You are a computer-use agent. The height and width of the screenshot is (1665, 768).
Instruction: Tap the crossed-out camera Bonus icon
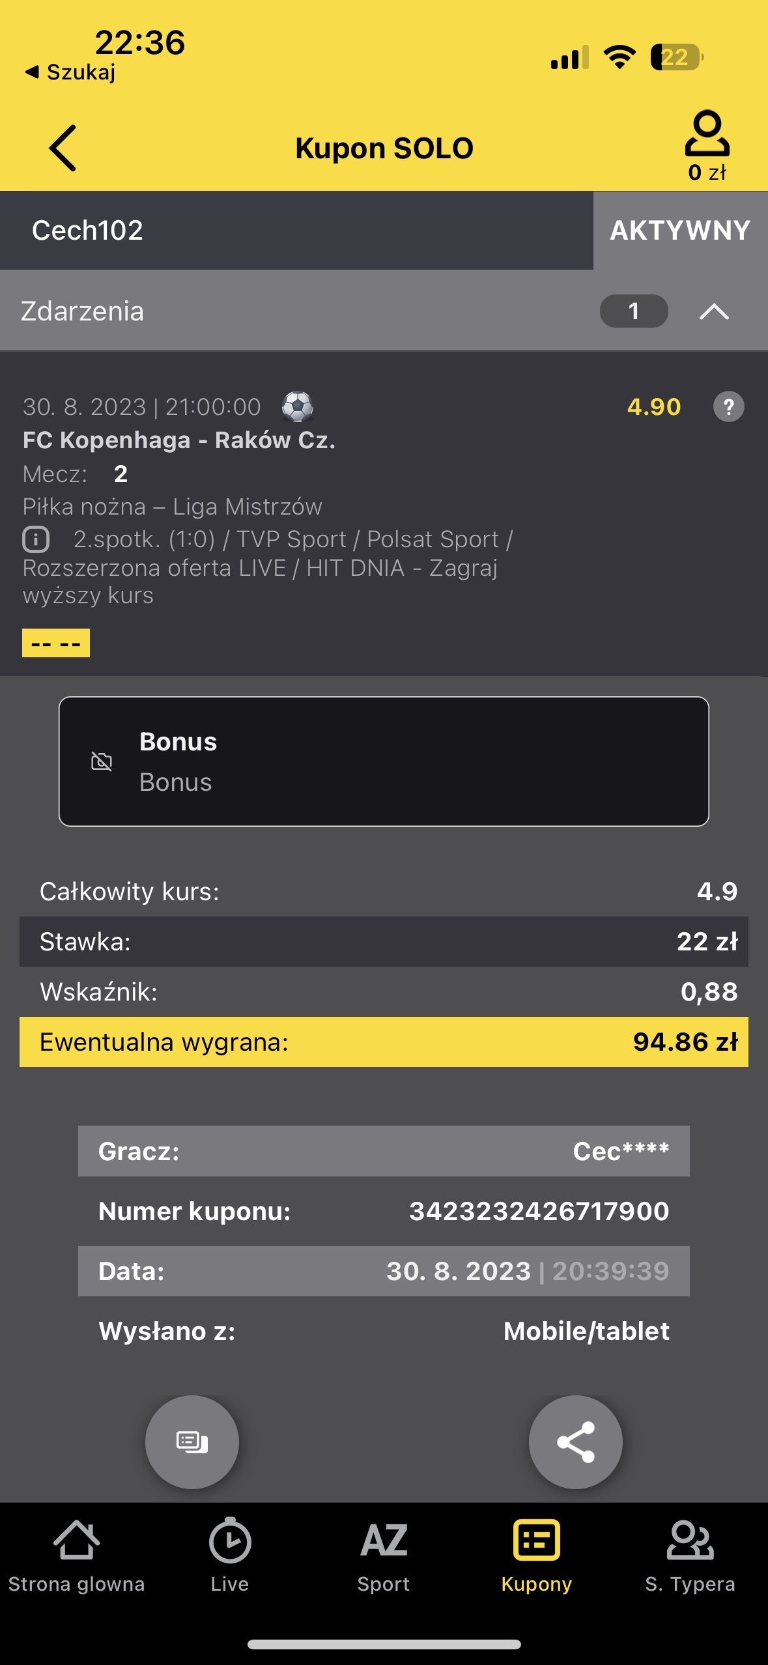(x=102, y=761)
